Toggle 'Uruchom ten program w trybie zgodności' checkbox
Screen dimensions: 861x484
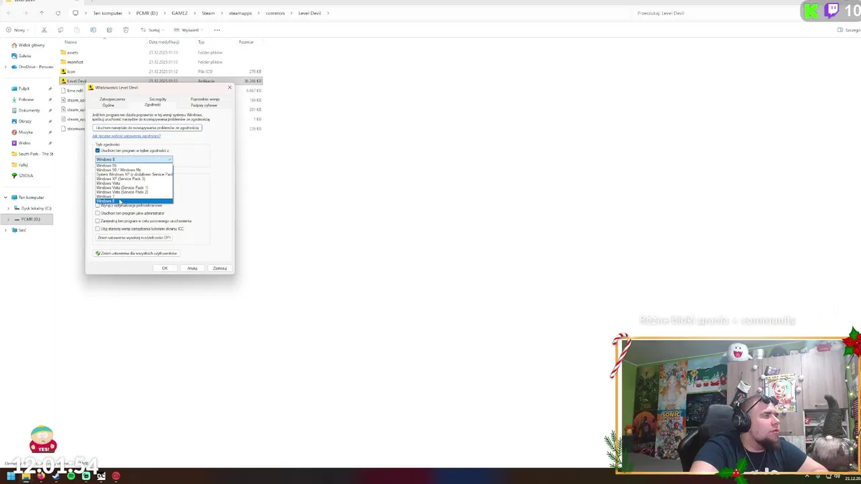(98, 151)
